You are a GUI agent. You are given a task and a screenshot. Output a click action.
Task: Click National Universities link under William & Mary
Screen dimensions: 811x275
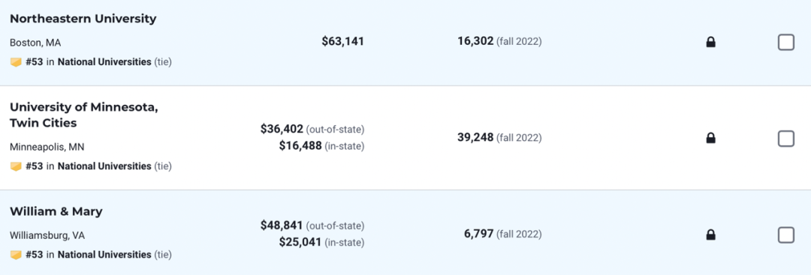point(104,255)
